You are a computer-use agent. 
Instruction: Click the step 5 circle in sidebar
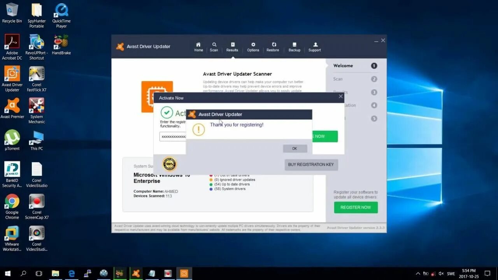(374, 119)
